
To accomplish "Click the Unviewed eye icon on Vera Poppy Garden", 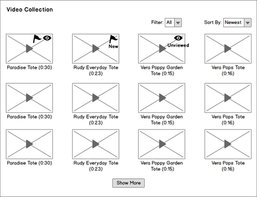I will 178,38.
